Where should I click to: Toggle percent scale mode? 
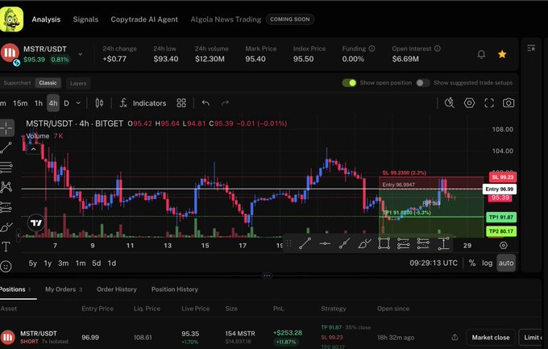pyautogui.click(x=472, y=263)
